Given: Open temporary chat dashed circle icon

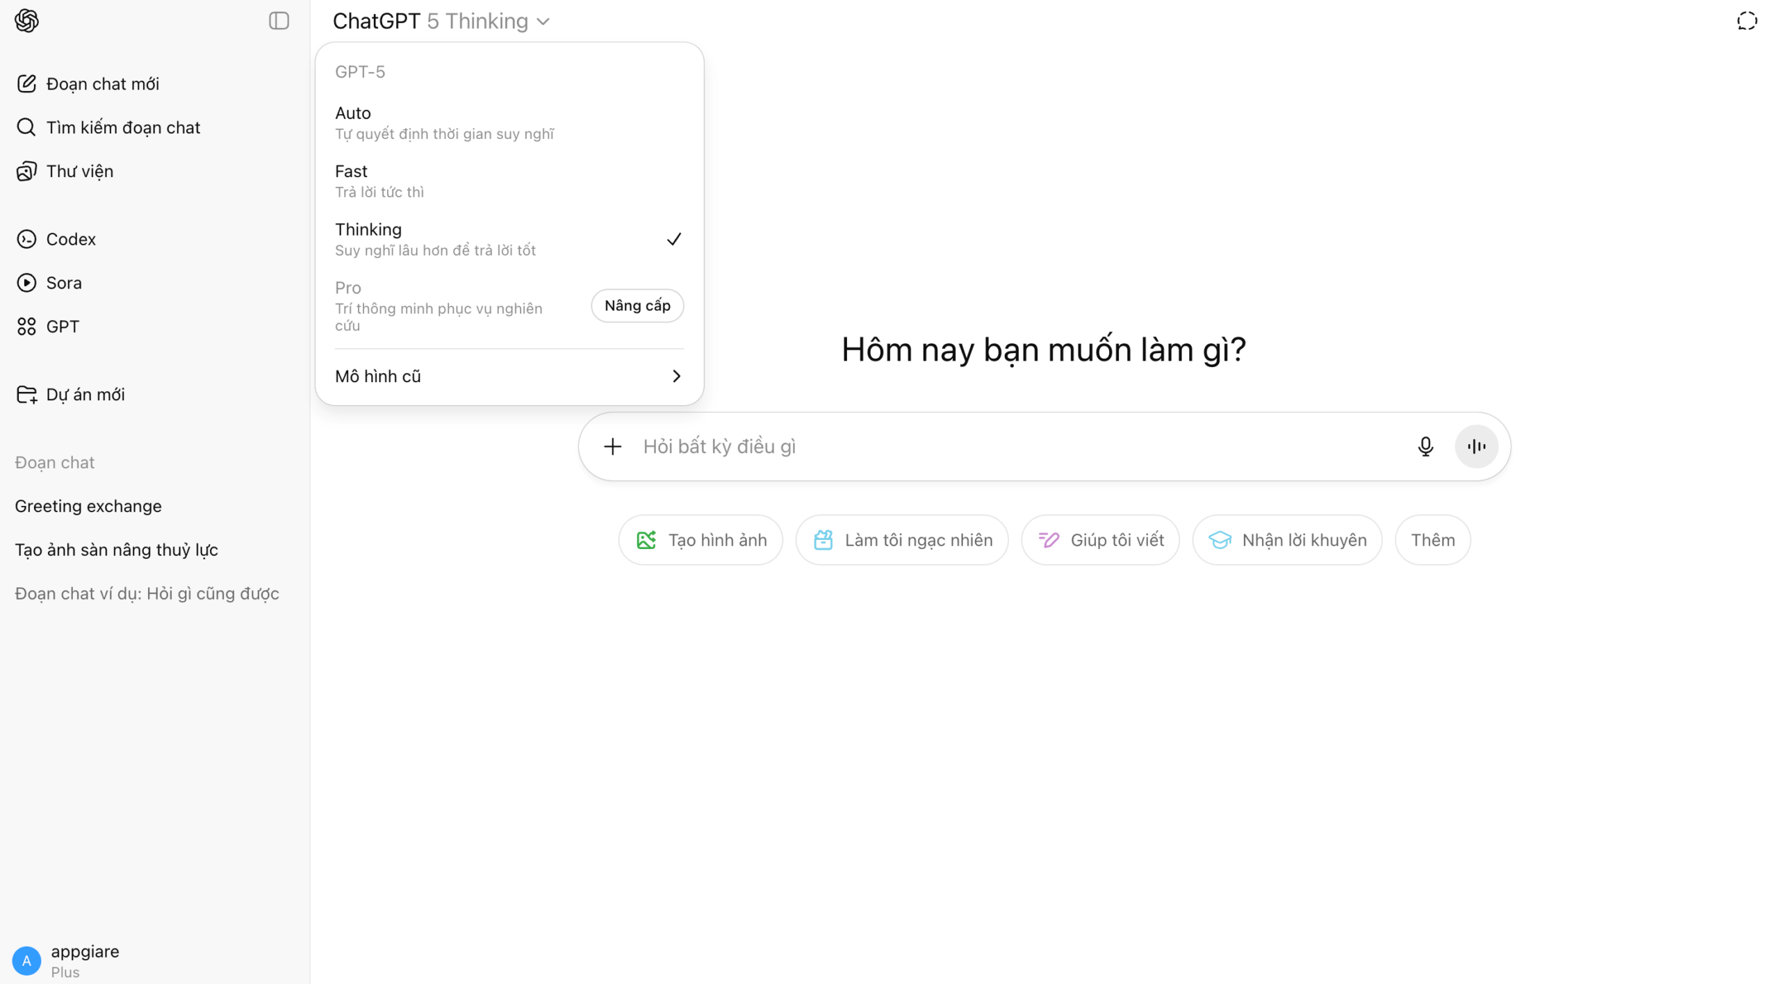Looking at the screenshot, I should (x=1746, y=21).
